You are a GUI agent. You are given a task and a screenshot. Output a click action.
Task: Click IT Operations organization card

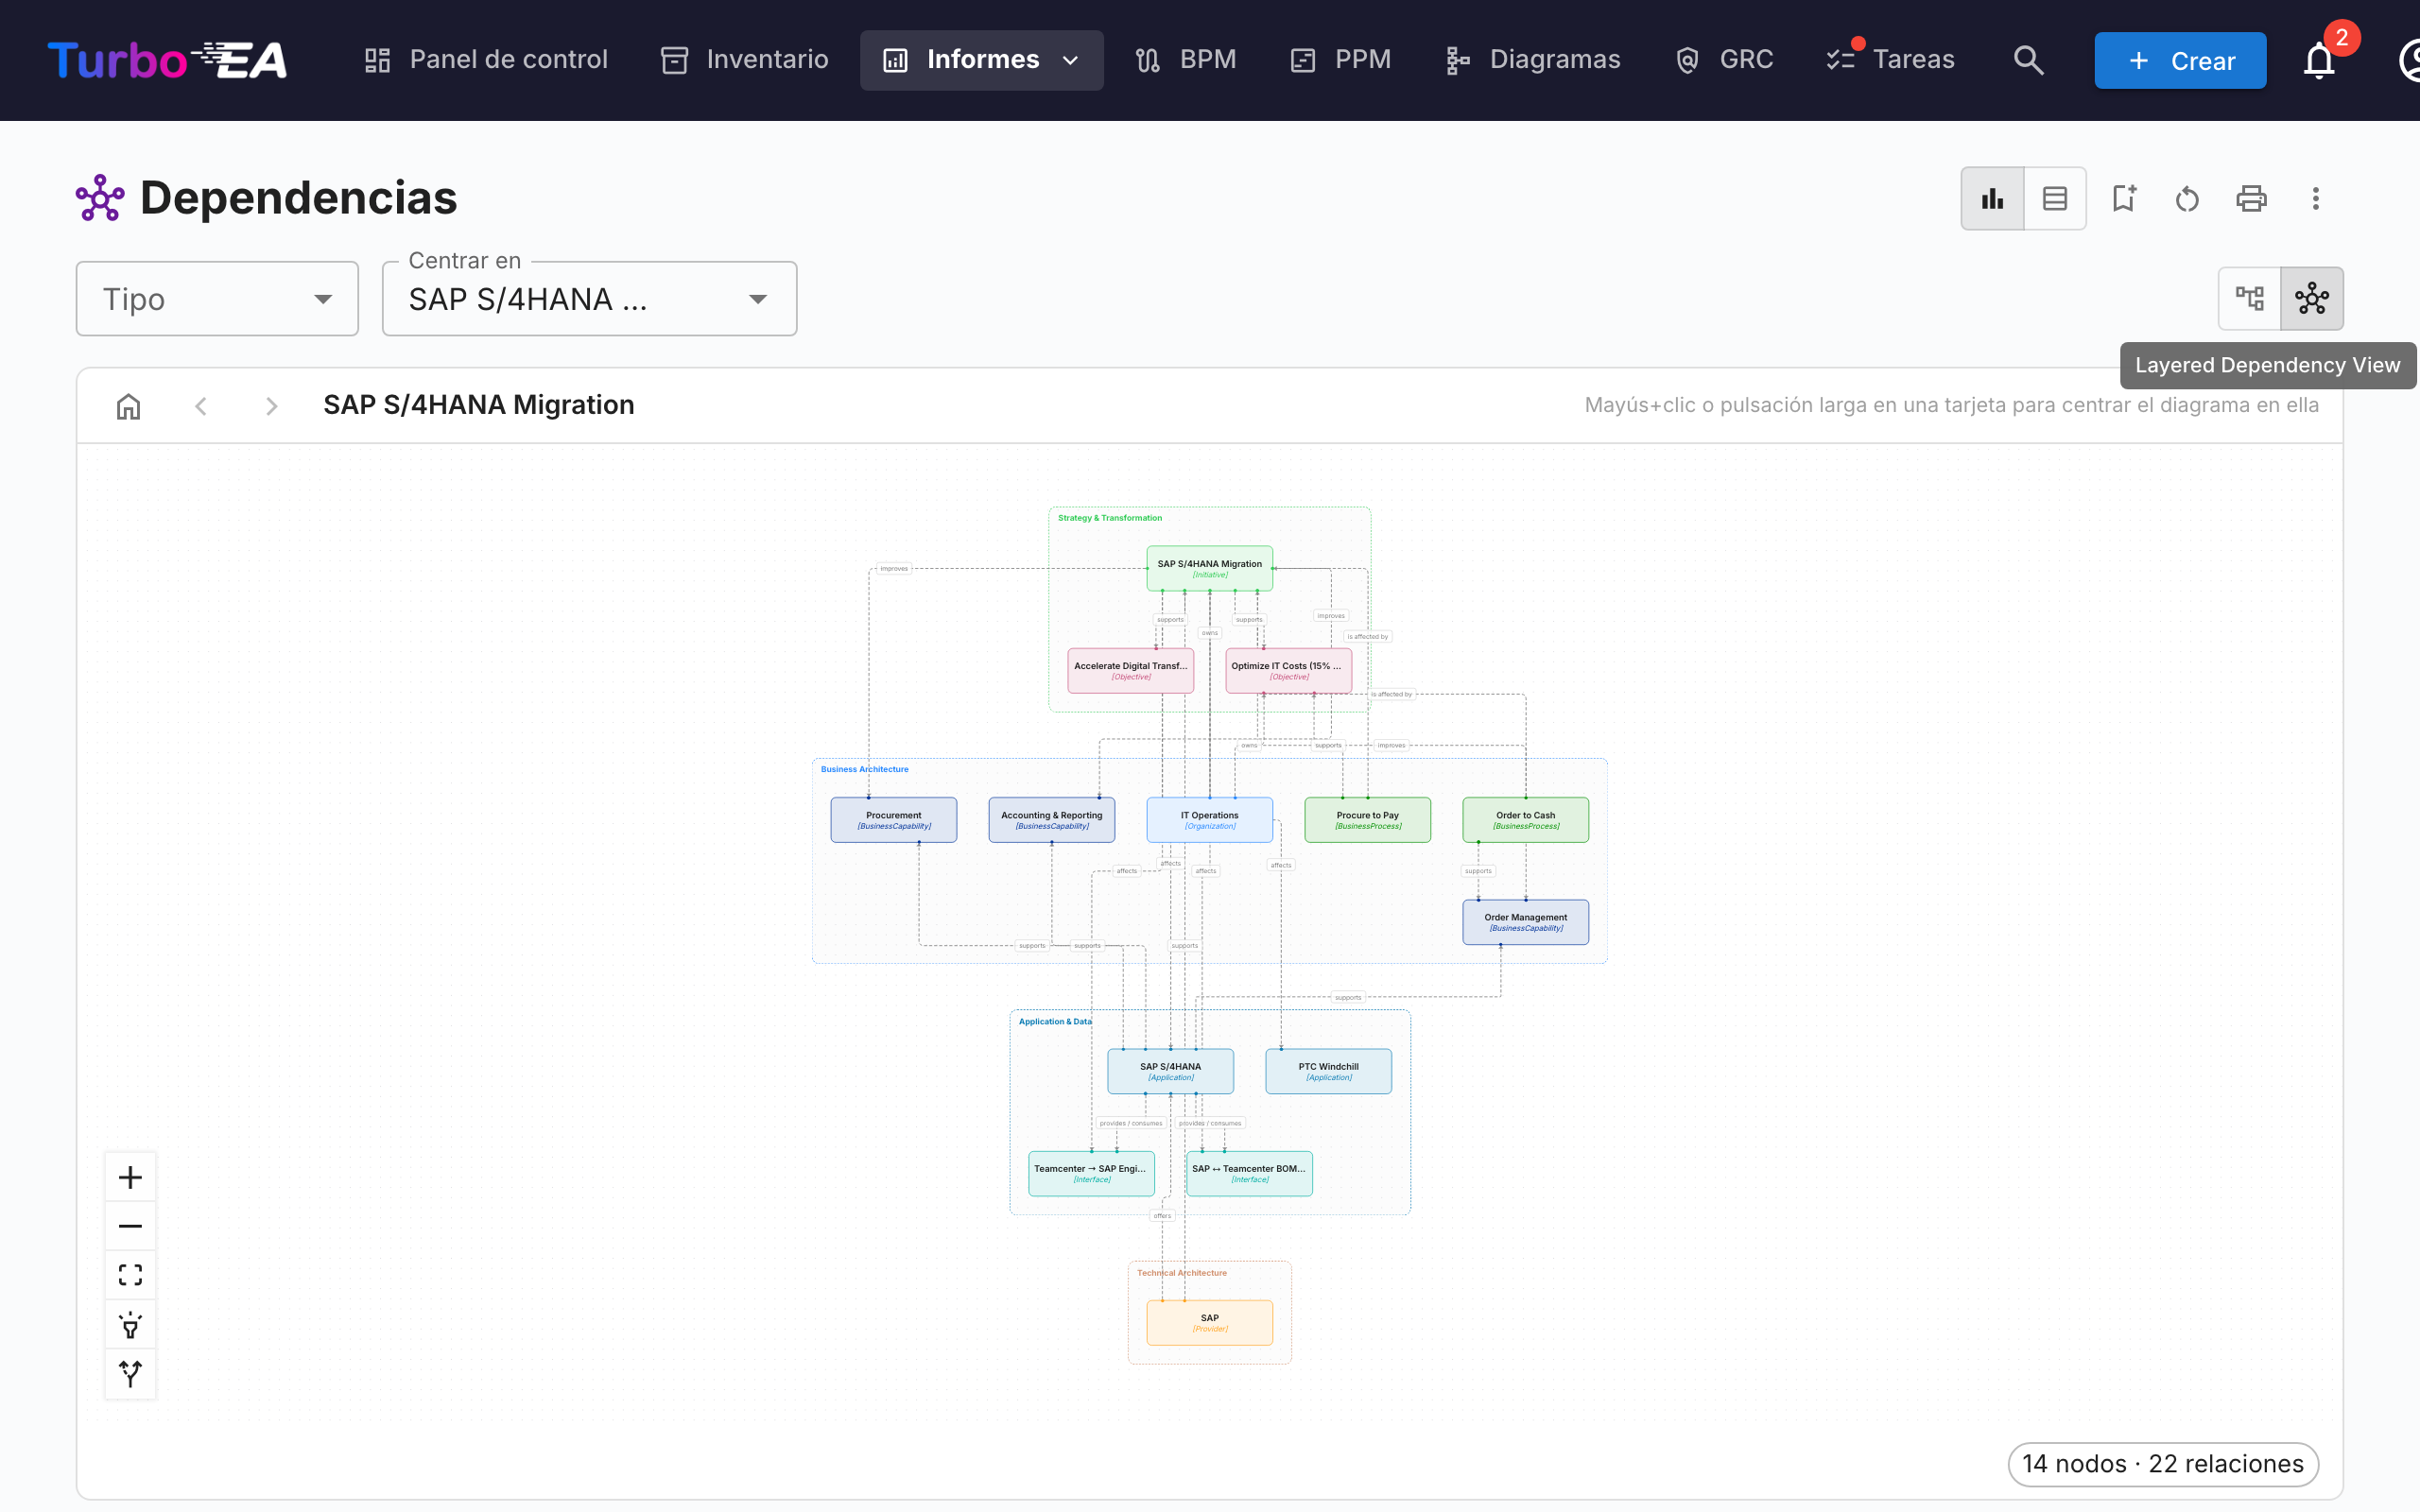(1209, 820)
